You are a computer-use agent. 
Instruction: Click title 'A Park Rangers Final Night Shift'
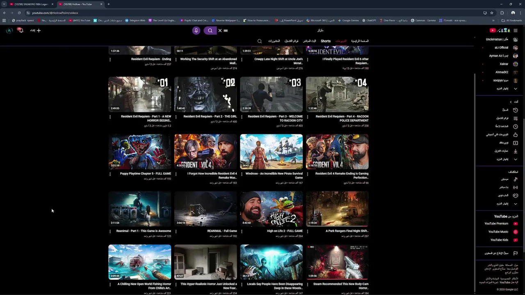coord(347,231)
